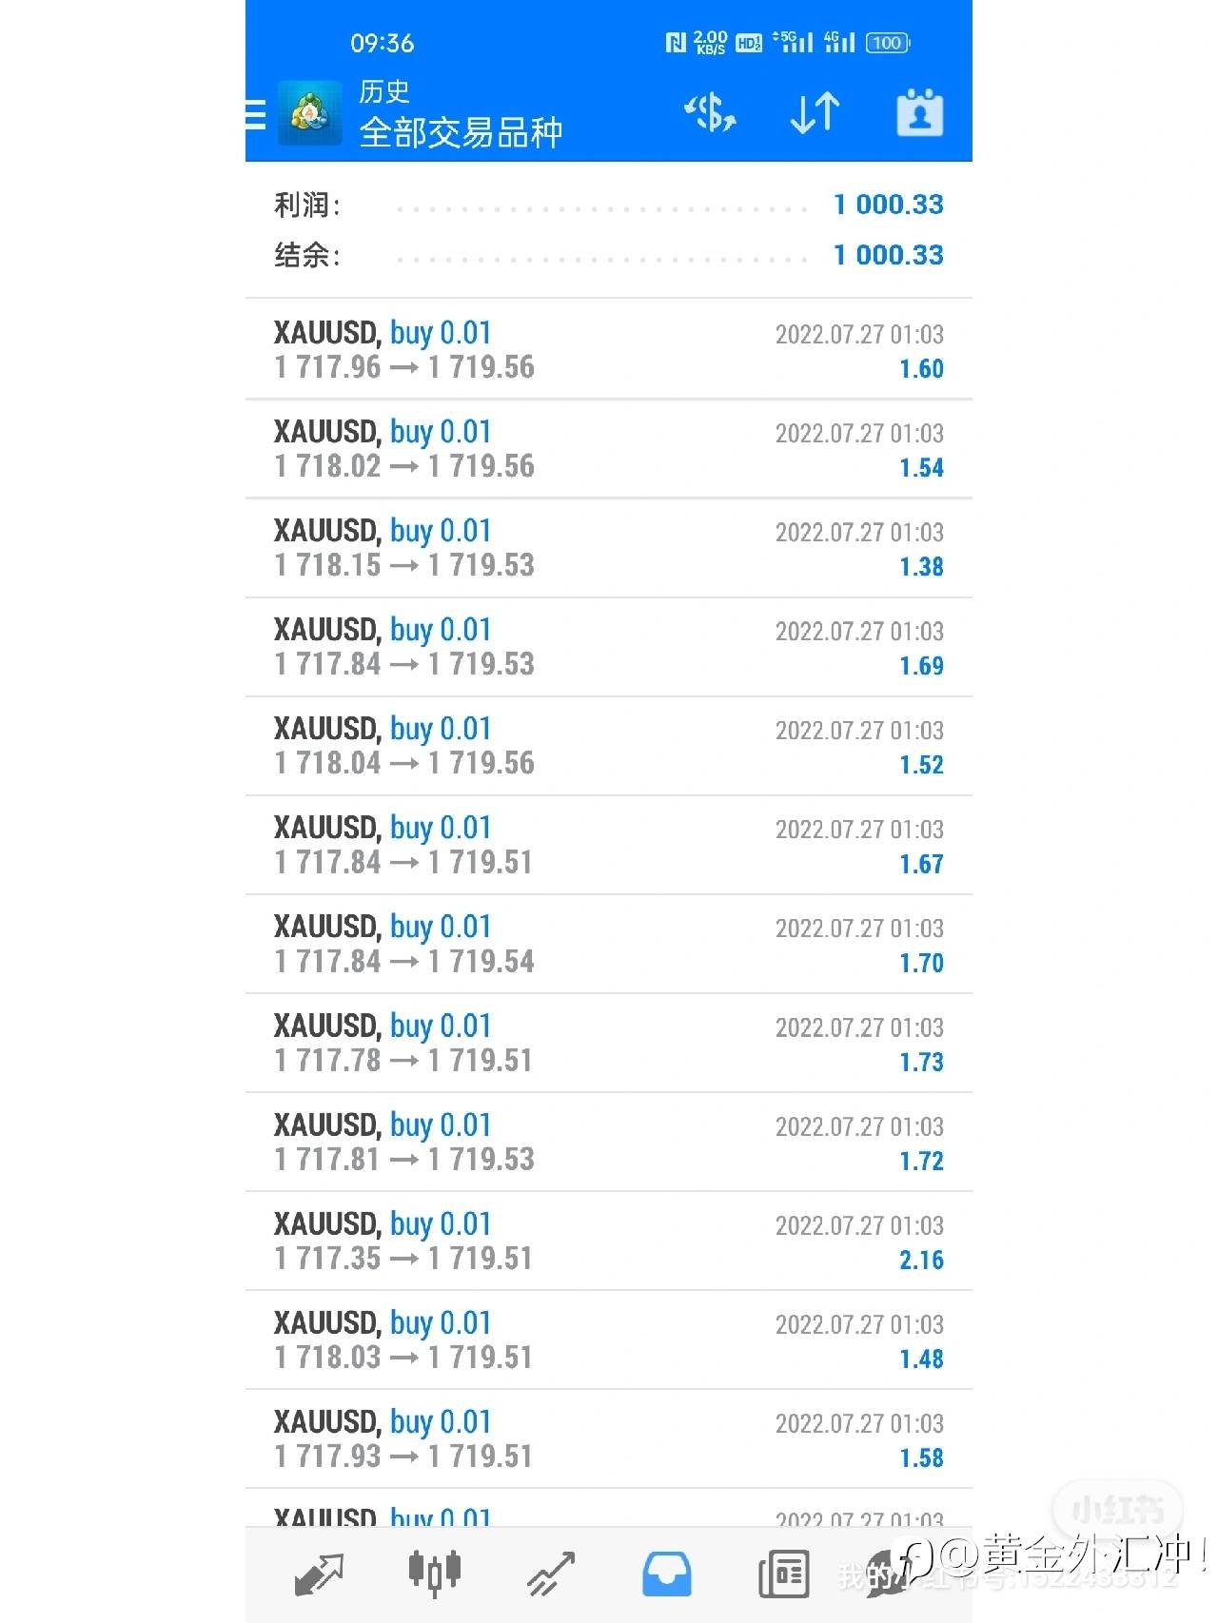
Task: Tap the 结余 balance summary row
Action: (x=609, y=255)
